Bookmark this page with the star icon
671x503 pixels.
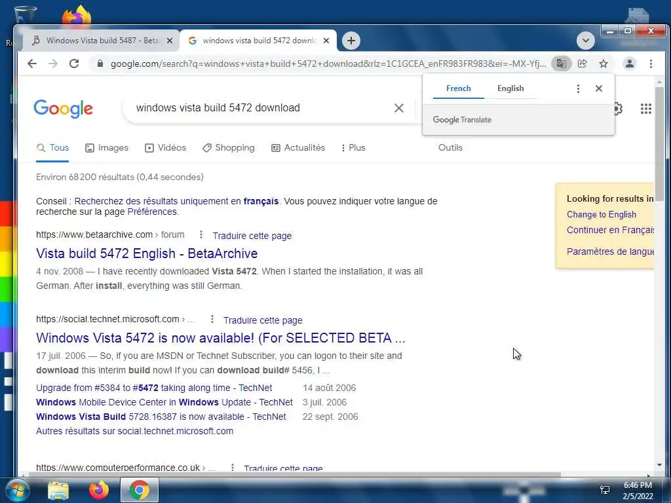click(604, 64)
